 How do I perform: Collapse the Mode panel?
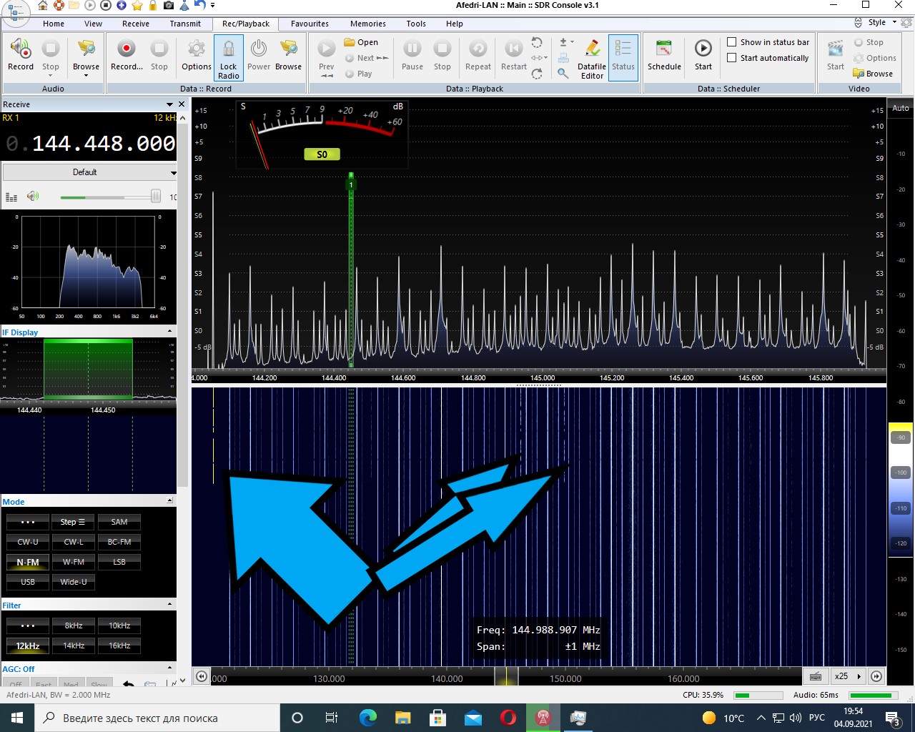click(x=169, y=501)
